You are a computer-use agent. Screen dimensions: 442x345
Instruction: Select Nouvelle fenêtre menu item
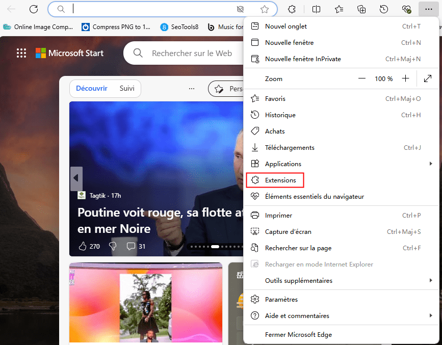tap(341, 43)
